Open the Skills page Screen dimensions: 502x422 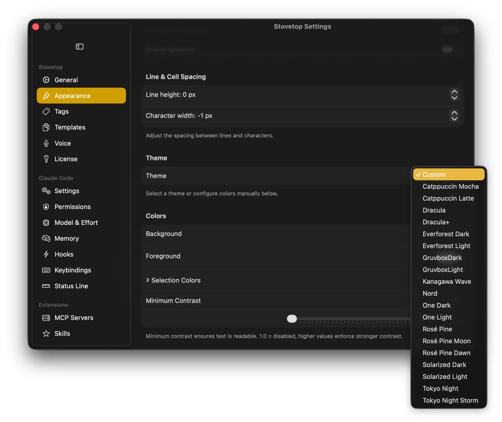click(x=81, y=333)
